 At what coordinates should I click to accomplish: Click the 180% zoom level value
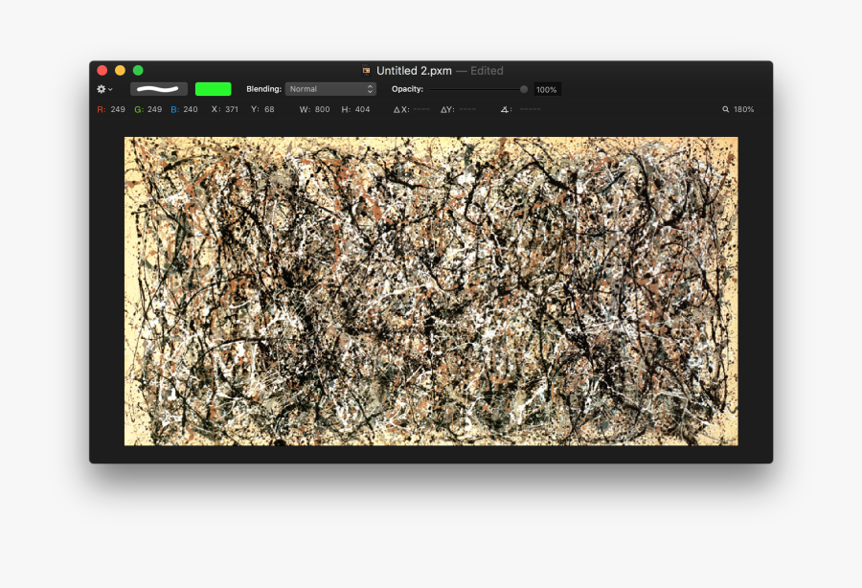[744, 110]
